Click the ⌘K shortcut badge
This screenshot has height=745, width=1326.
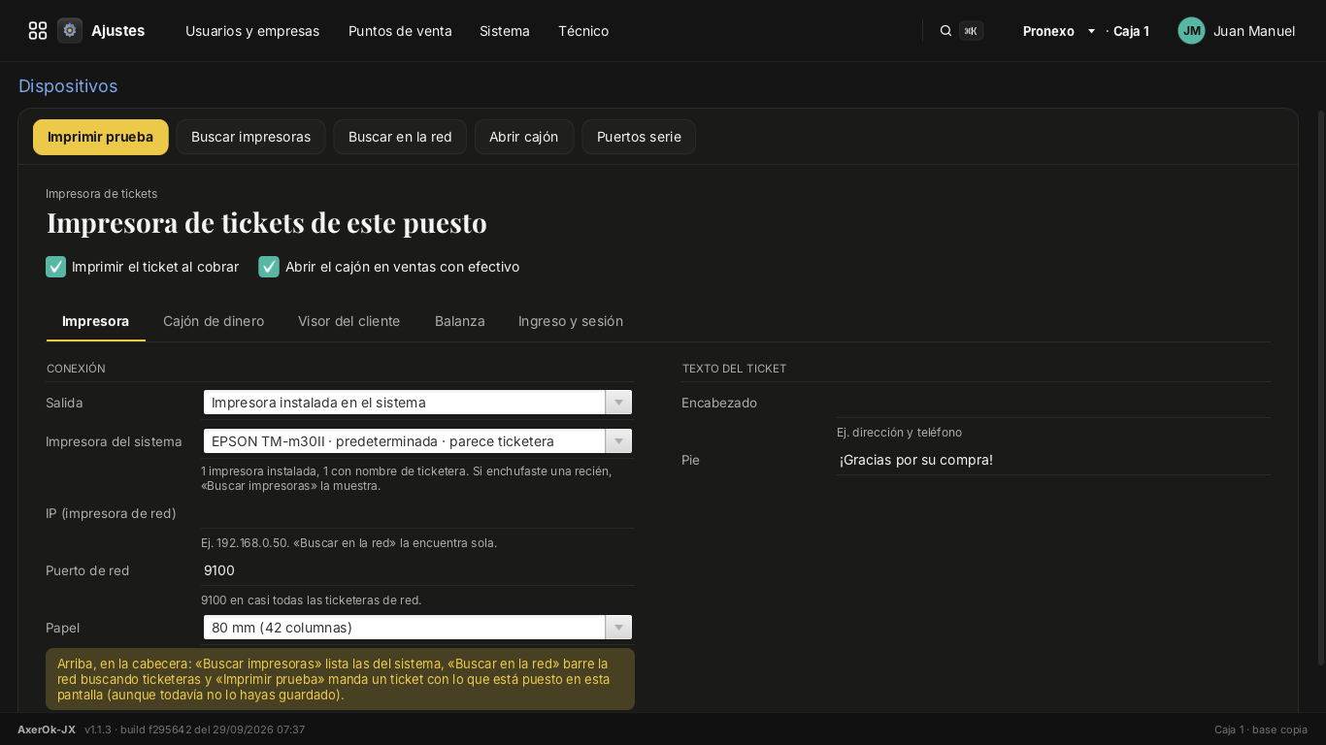pos(971,31)
